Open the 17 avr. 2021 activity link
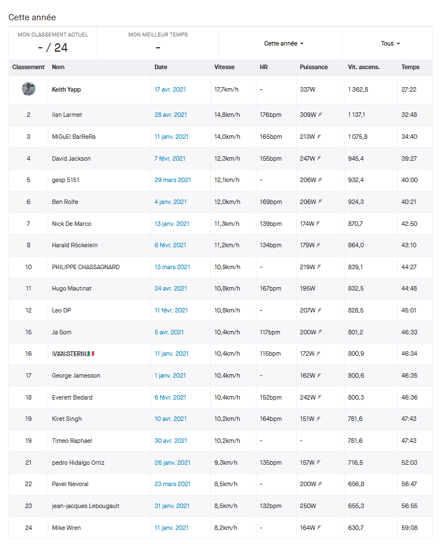Image resolution: width=441 pixels, height=544 pixels. (171, 89)
